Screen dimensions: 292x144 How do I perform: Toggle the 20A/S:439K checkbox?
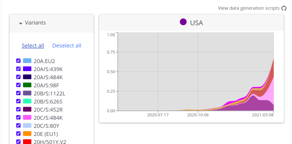pos(19,69)
